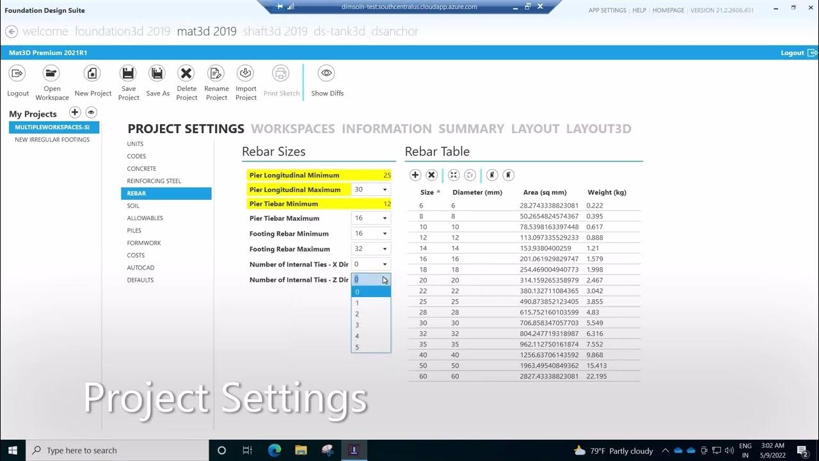Click the second bookmark icon in Rebar Table
This screenshot has width=819, height=461.
[x=509, y=175]
